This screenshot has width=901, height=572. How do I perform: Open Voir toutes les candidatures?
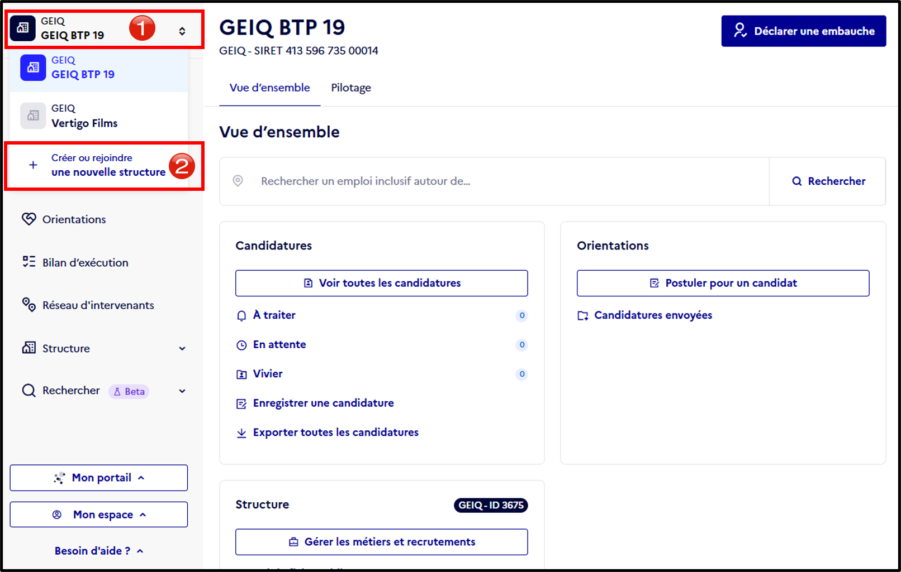coord(382,283)
